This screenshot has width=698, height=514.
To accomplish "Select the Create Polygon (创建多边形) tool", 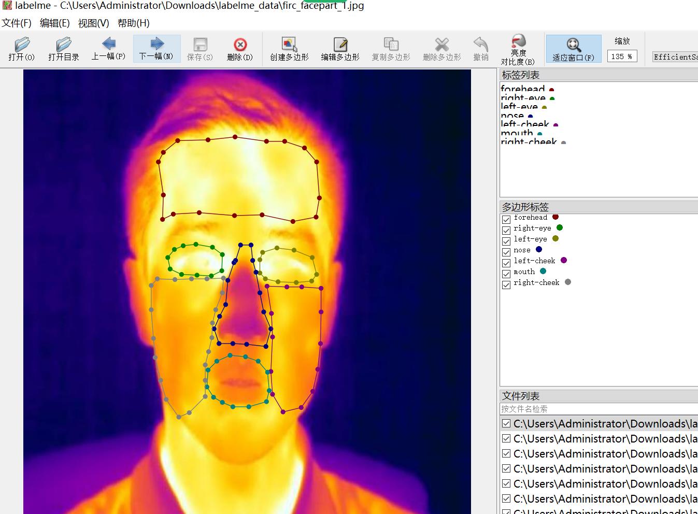I will [x=289, y=49].
